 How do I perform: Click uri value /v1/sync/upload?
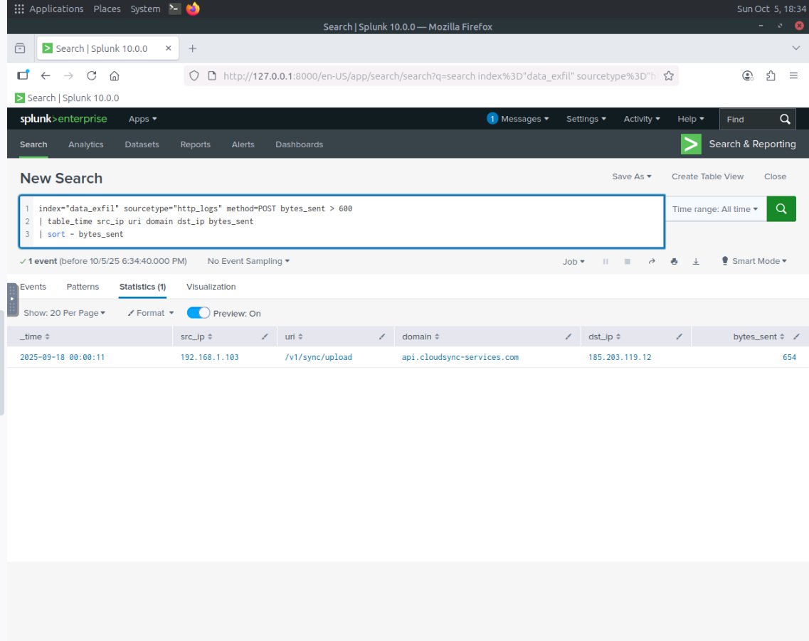(318, 357)
